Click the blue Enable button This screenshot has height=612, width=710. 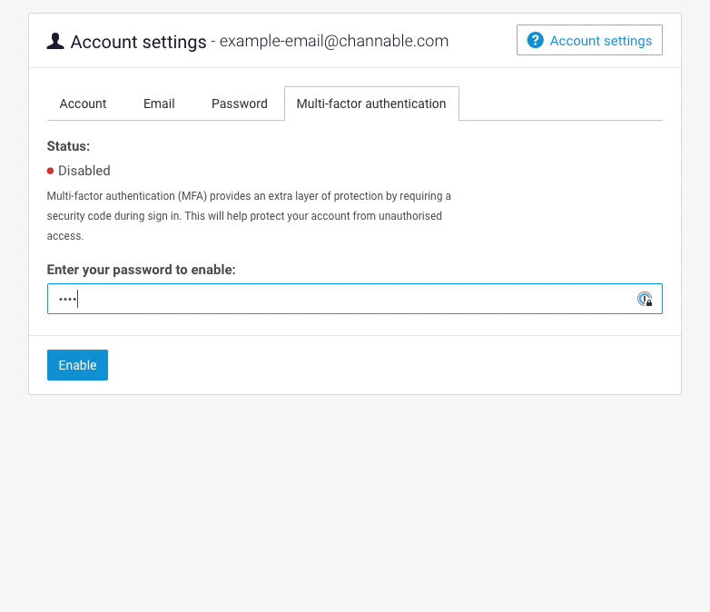[x=77, y=365]
